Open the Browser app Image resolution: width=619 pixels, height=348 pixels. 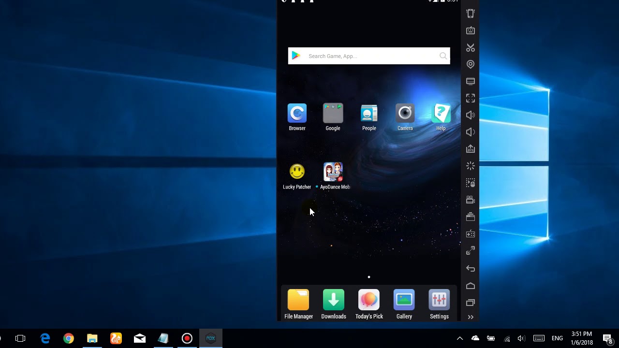(x=297, y=114)
